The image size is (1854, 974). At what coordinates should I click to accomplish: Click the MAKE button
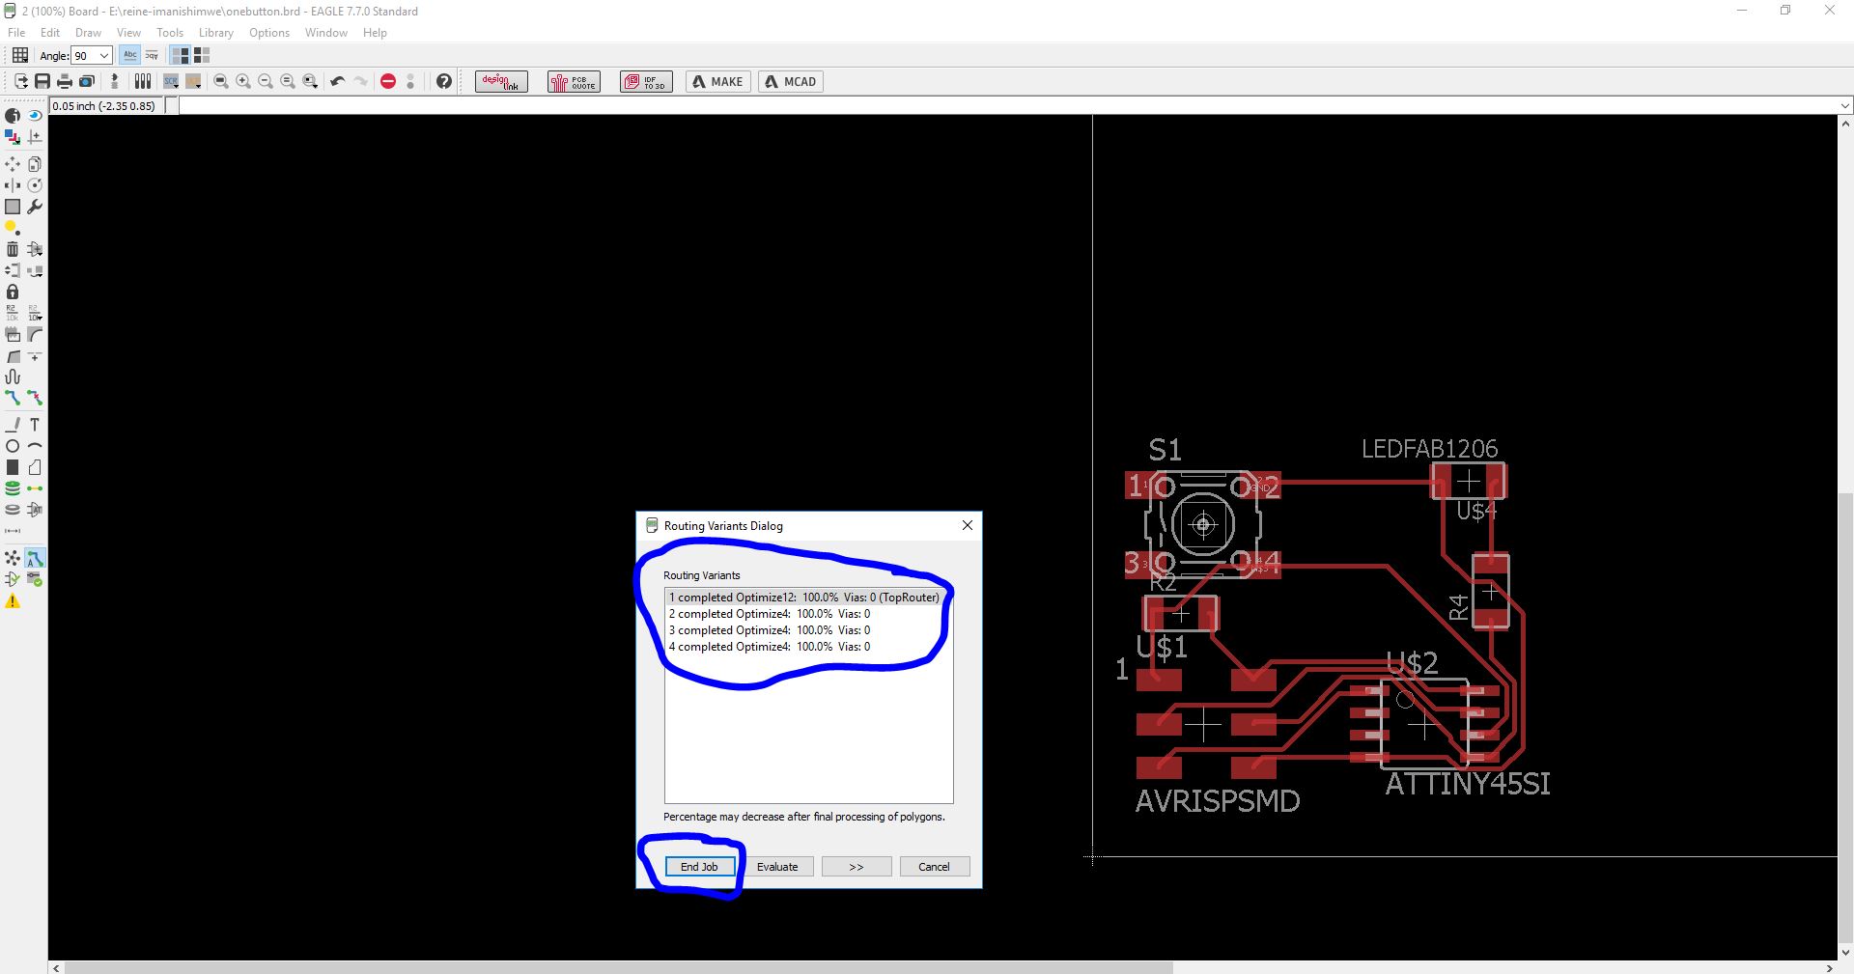[x=717, y=82]
